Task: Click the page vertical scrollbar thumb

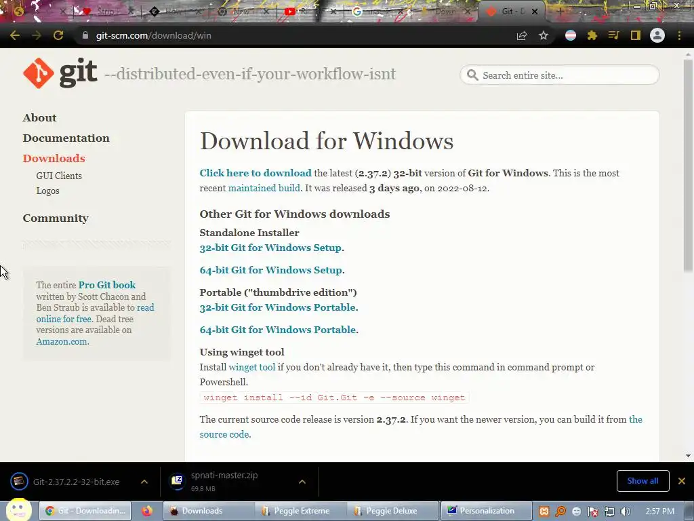Action: (x=688, y=164)
